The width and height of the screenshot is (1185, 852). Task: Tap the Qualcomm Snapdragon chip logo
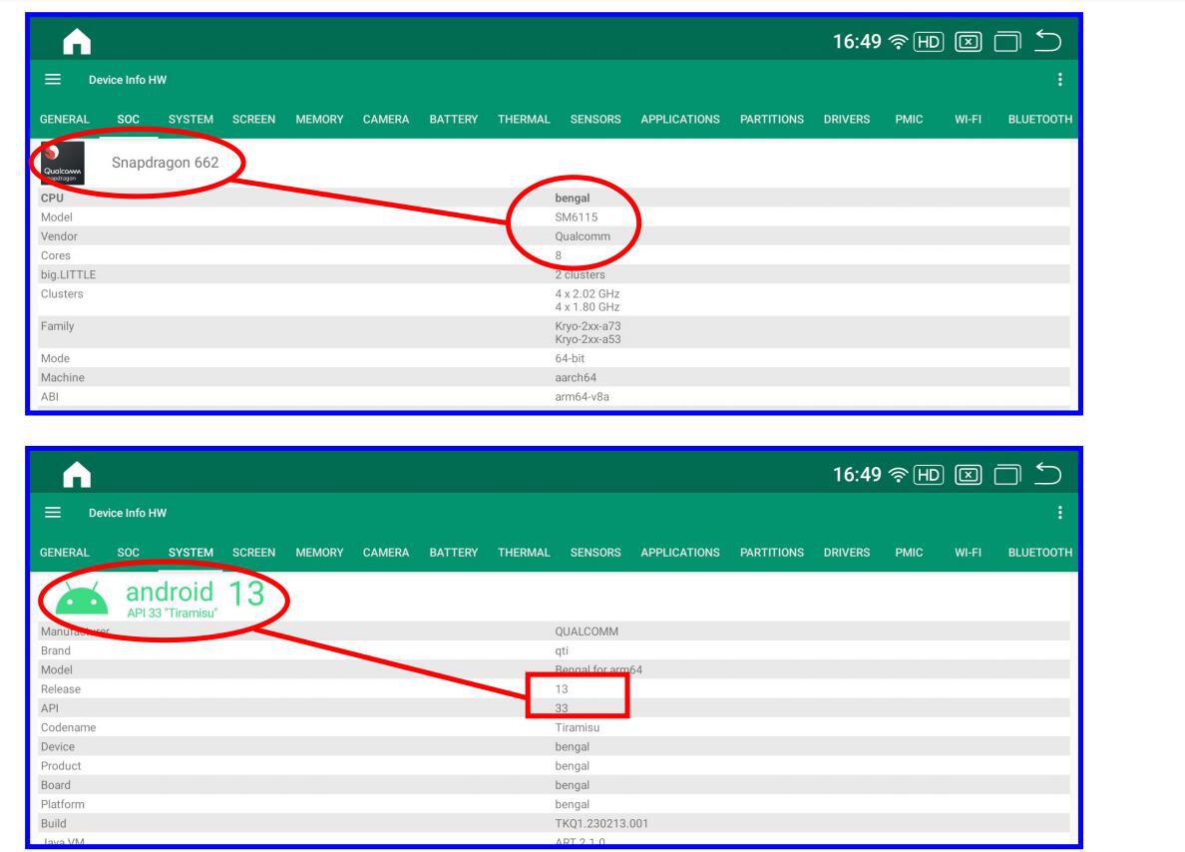63,164
